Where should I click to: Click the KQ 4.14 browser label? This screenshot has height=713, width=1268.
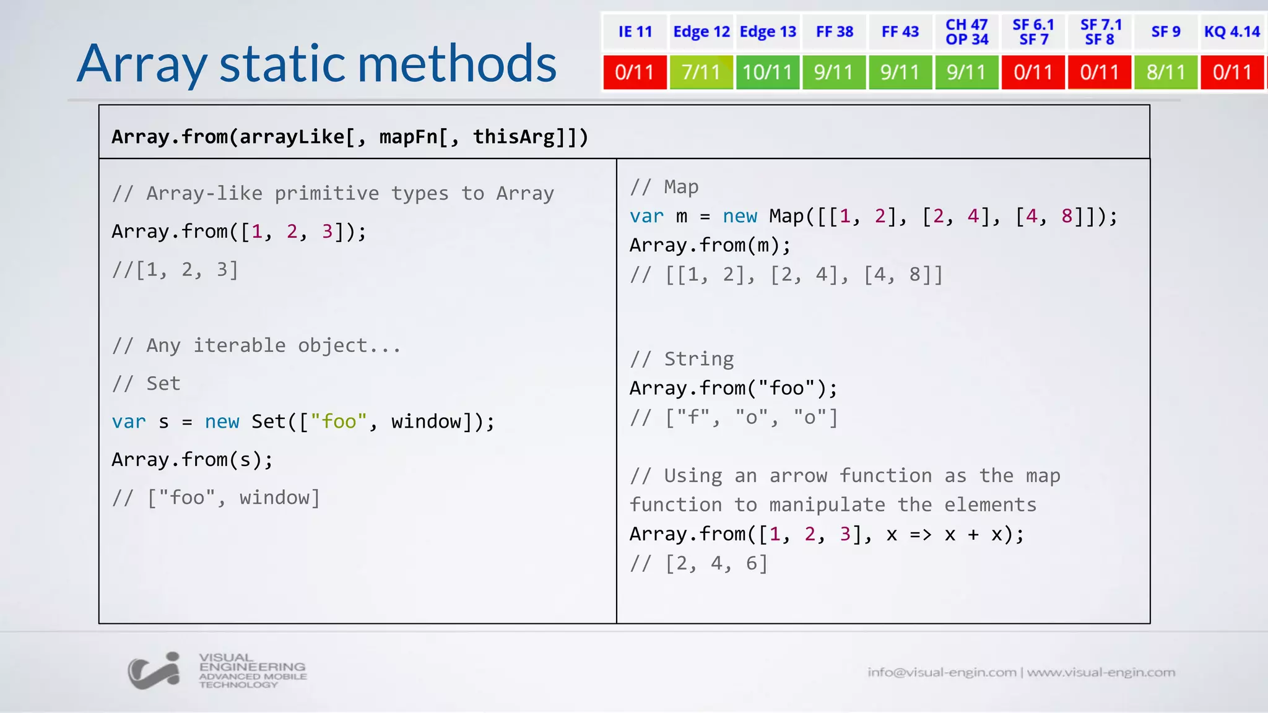tap(1231, 32)
